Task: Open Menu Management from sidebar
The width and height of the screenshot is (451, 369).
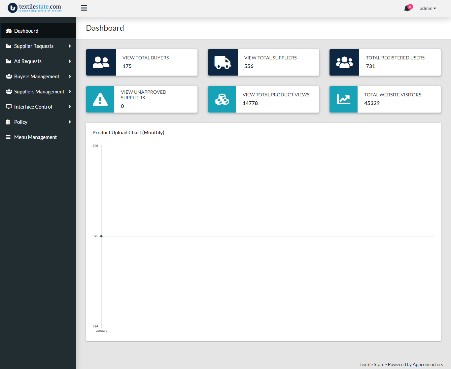Action: click(35, 137)
